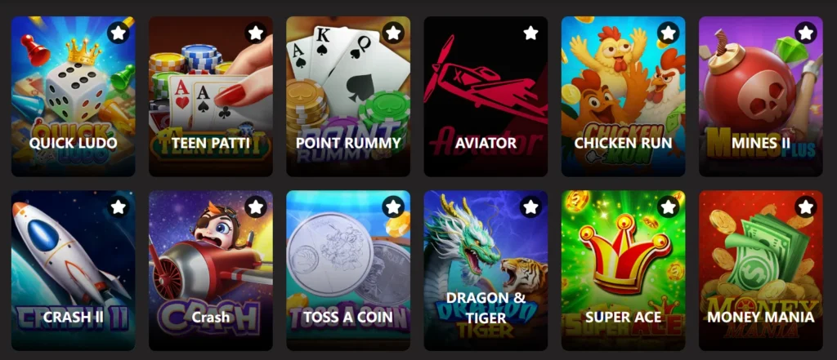Favorite the Quick Ludo game star
The height and width of the screenshot is (360, 837).
point(119,33)
